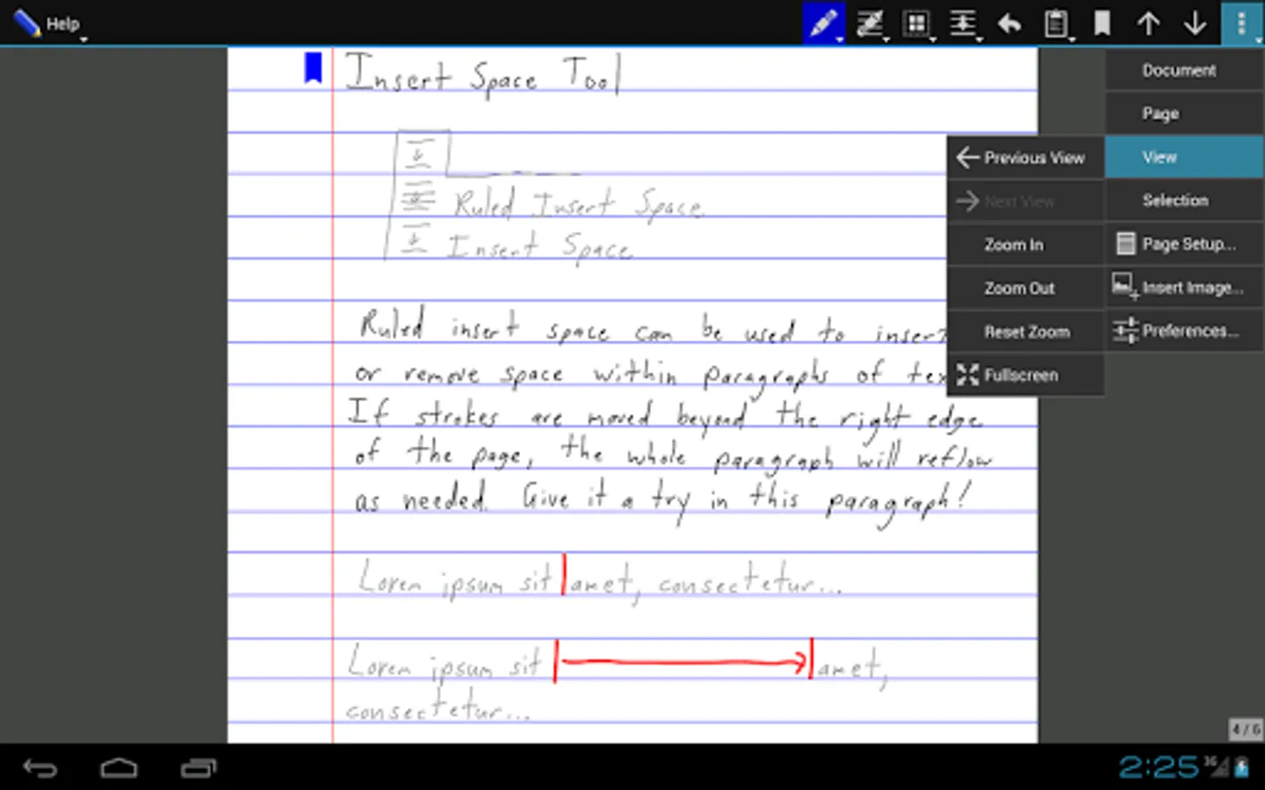The image size is (1265, 790).
Task: Tap the 2:25 clock in system bar
Action: pyautogui.click(x=1158, y=767)
